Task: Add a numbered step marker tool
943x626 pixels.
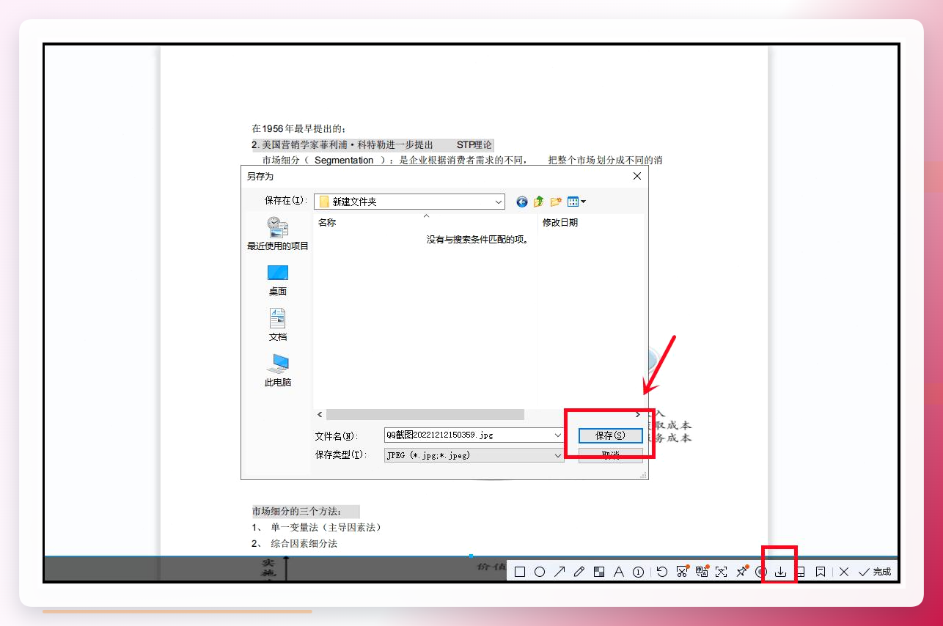Action: (638, 572)
